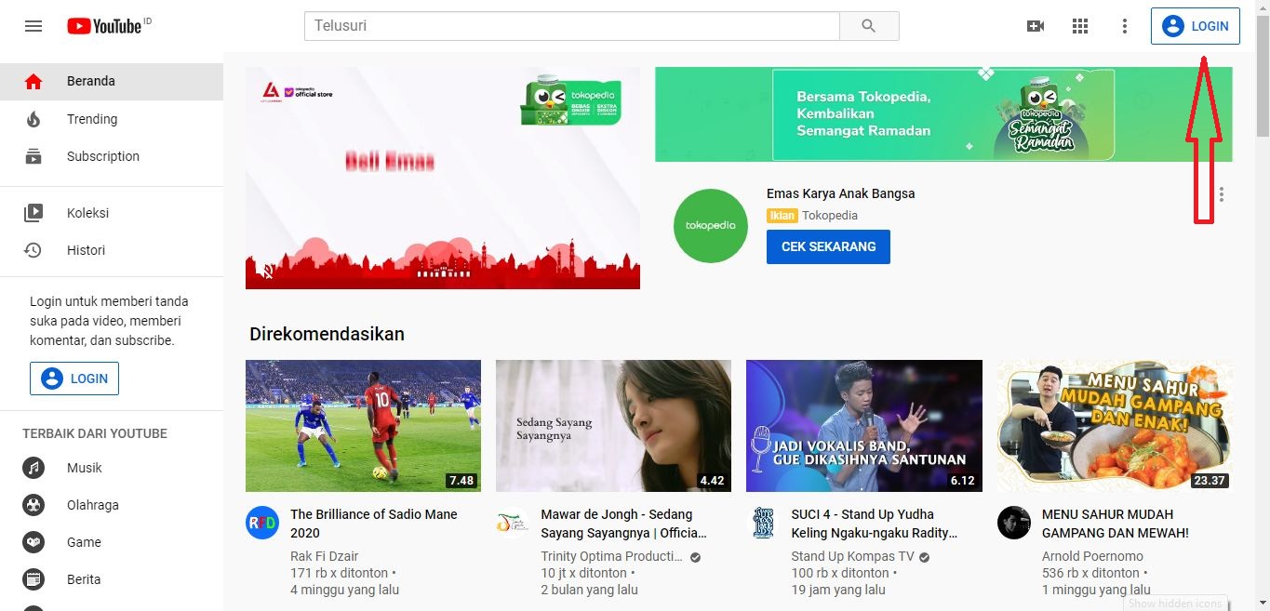Open the Beli Emas ad video

(443, 178)
